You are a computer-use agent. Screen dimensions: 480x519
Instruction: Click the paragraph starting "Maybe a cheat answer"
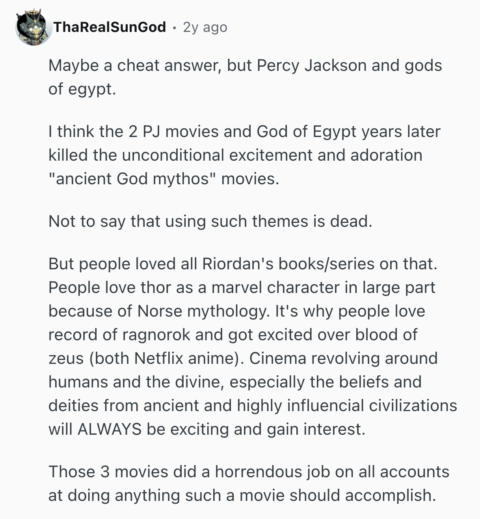(245, 77)
